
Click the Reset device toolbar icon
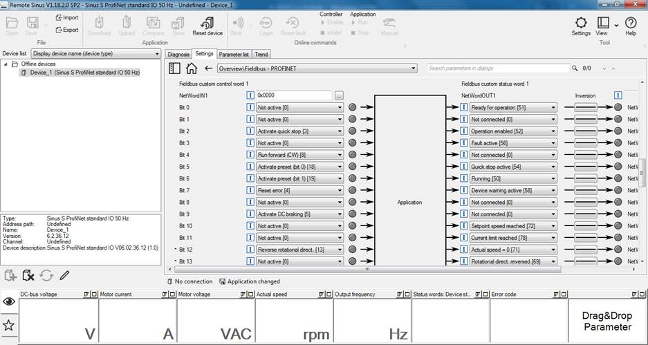(207, 24)
